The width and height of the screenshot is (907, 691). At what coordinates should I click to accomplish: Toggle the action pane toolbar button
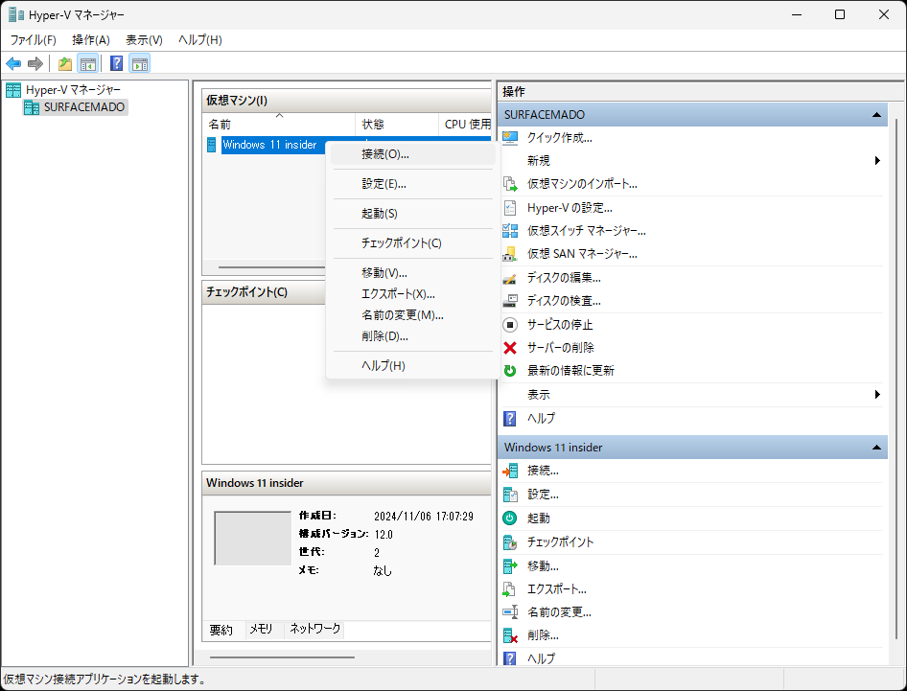140,63
